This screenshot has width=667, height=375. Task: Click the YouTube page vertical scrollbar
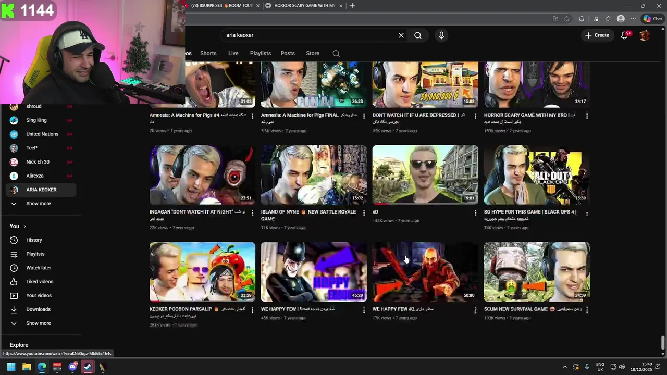click(x=663, y=343)
